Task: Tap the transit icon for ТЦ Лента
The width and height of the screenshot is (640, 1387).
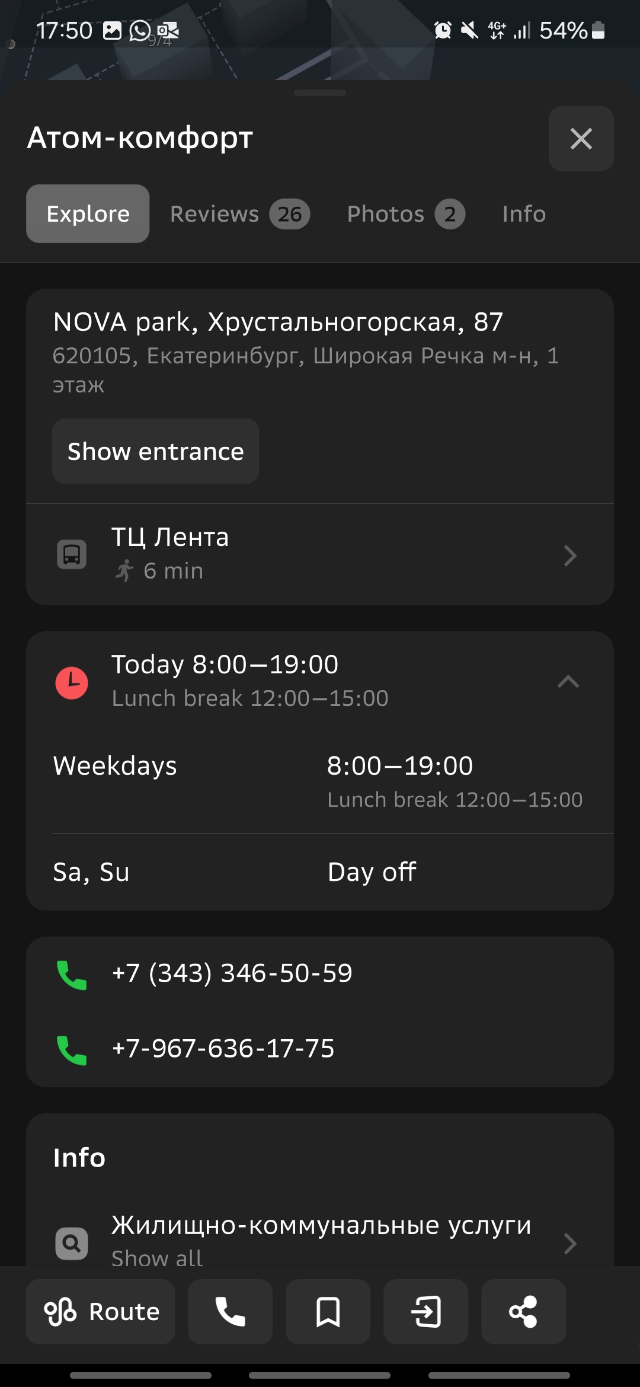Action: 71,554
